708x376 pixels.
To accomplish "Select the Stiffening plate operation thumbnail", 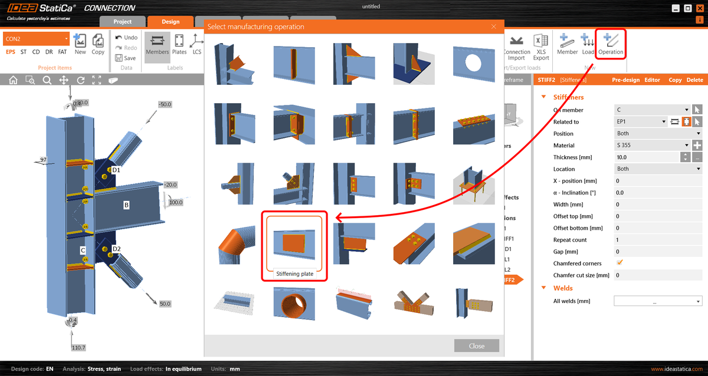I will (294, 243).
